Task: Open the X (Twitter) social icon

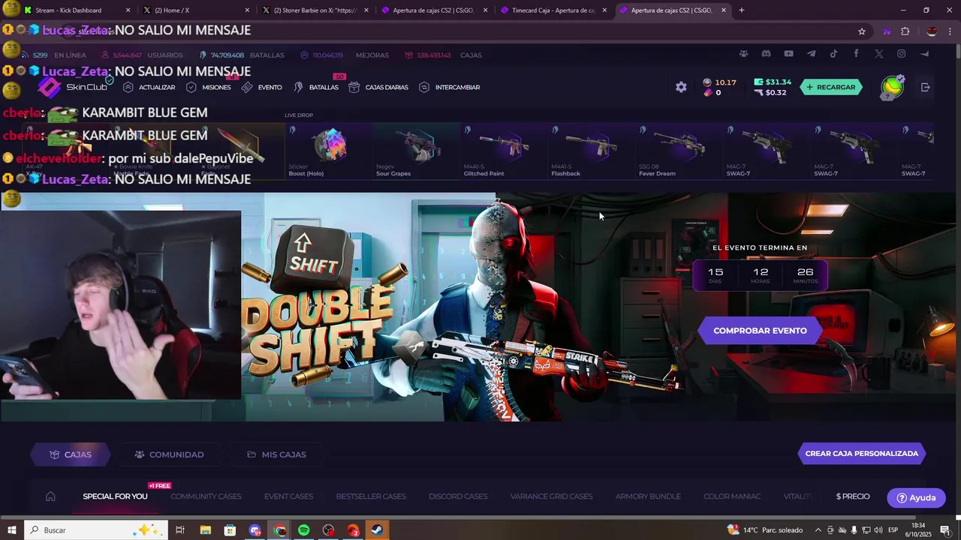Action: pyautogui.click(x=878, y=54)
